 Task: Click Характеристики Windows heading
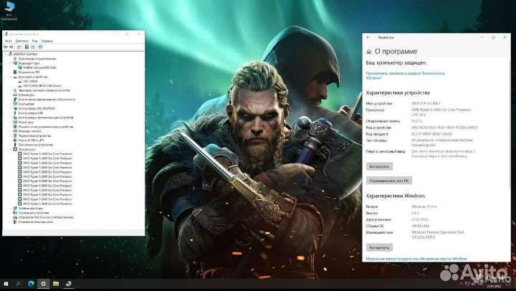tap(396, 196)
